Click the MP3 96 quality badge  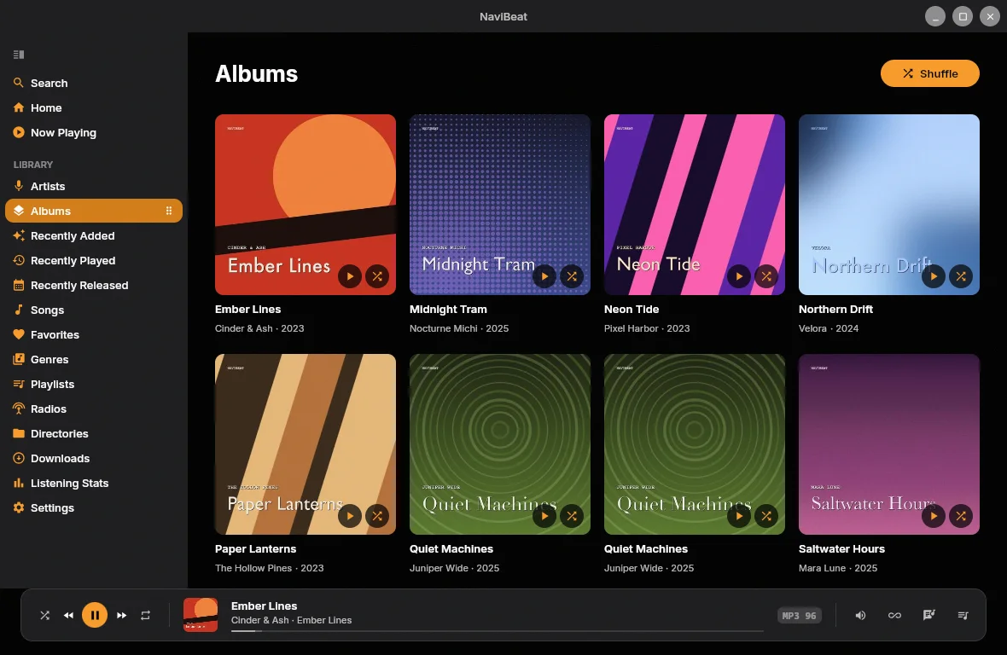point(799,616)
